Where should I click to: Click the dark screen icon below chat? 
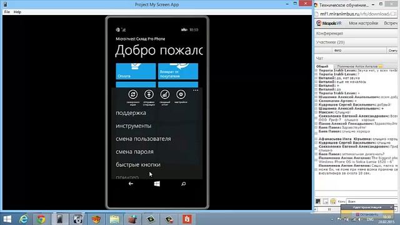(x=318, y=201)
